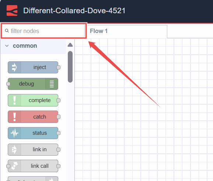Image resolution: width=213 pixels, height=181 pixels.
Task: Click the filter nodes search field
Action: (x=44, y=31)
